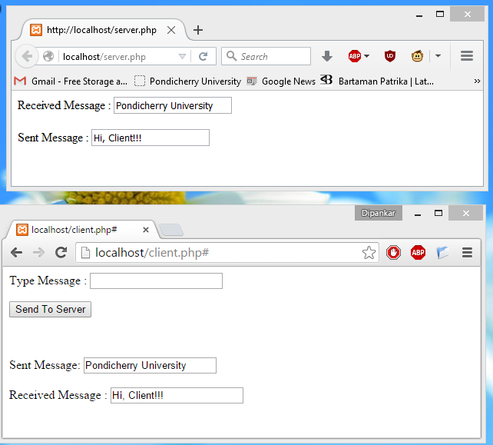The image size is (493, 445).
Task: Click server Received Message field
Action: [x=173, y=105]
